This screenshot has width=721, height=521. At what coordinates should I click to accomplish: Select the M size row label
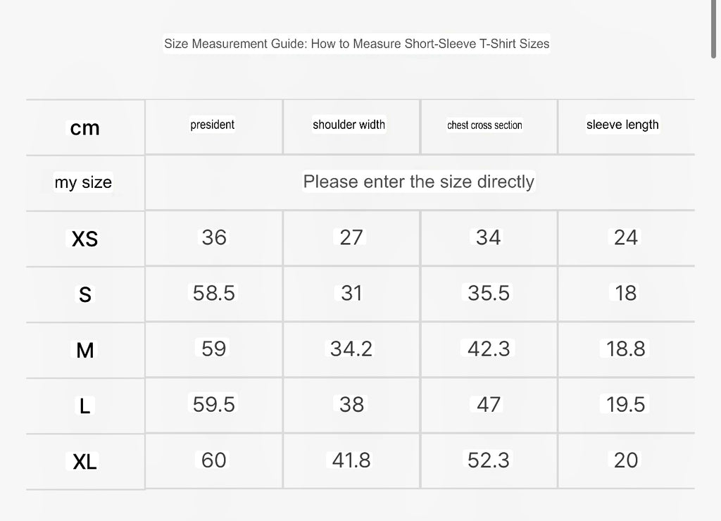coord(84,351)
